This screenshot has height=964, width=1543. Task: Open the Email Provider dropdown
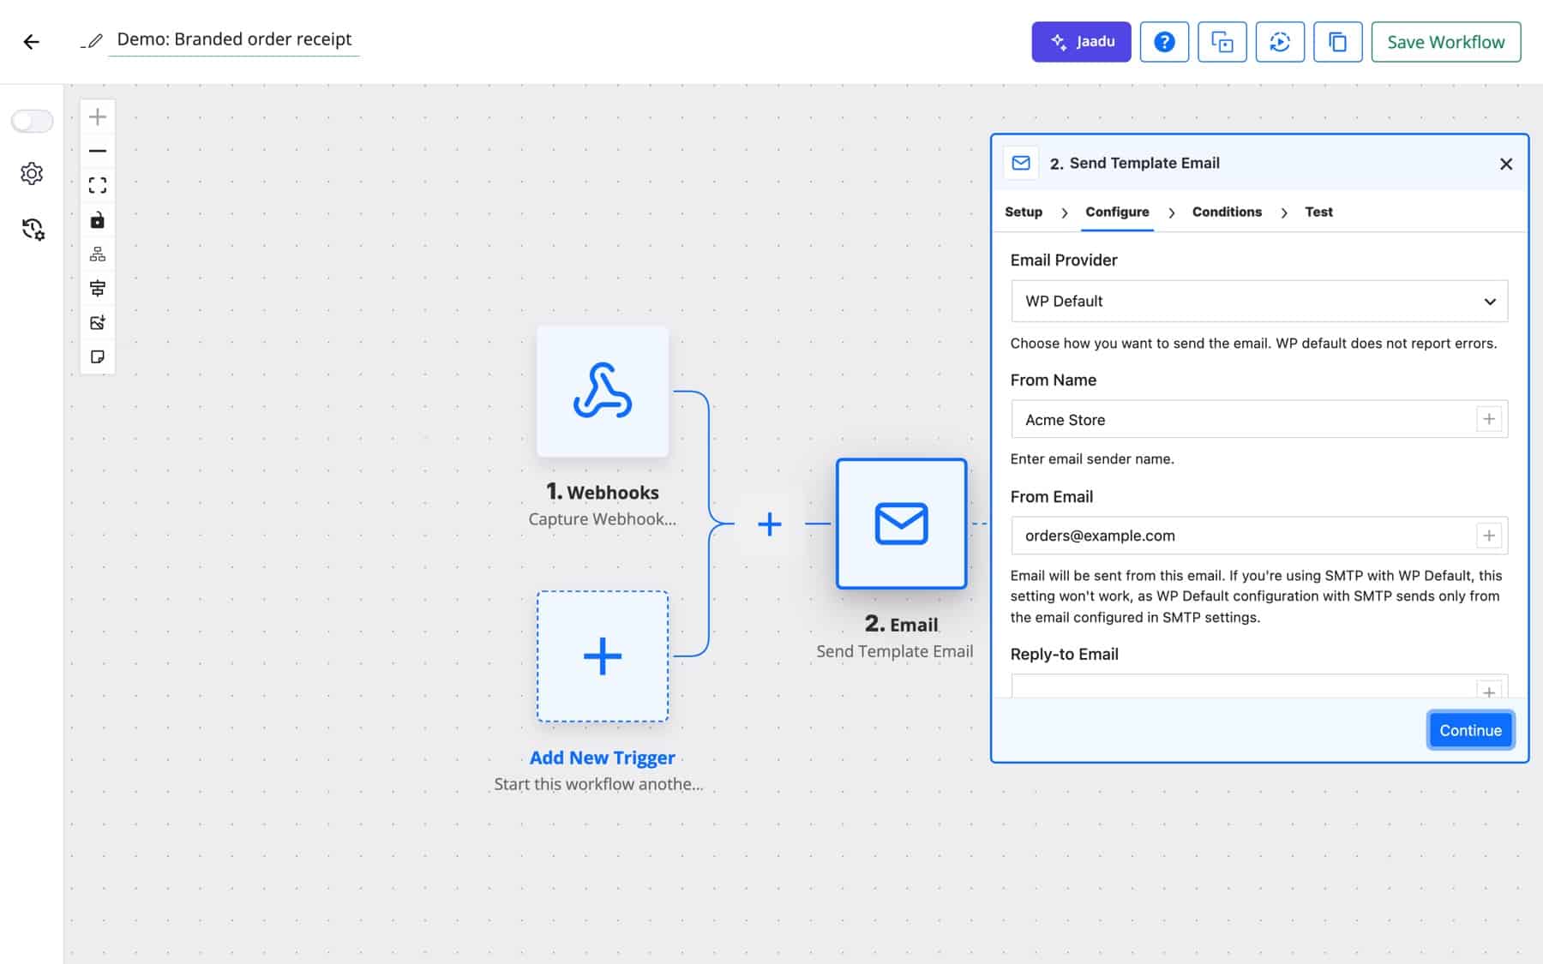(x=1259, y=302)
